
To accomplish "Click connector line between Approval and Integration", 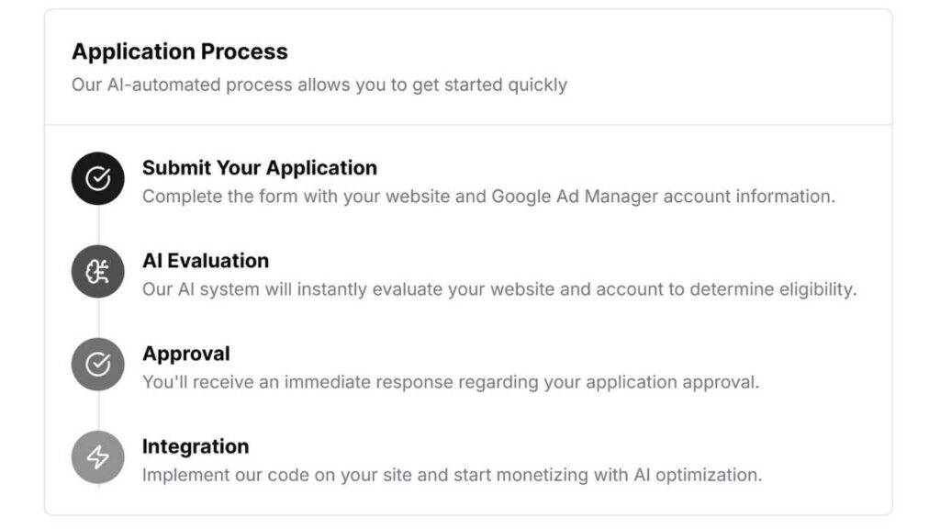I will point(98,411).
